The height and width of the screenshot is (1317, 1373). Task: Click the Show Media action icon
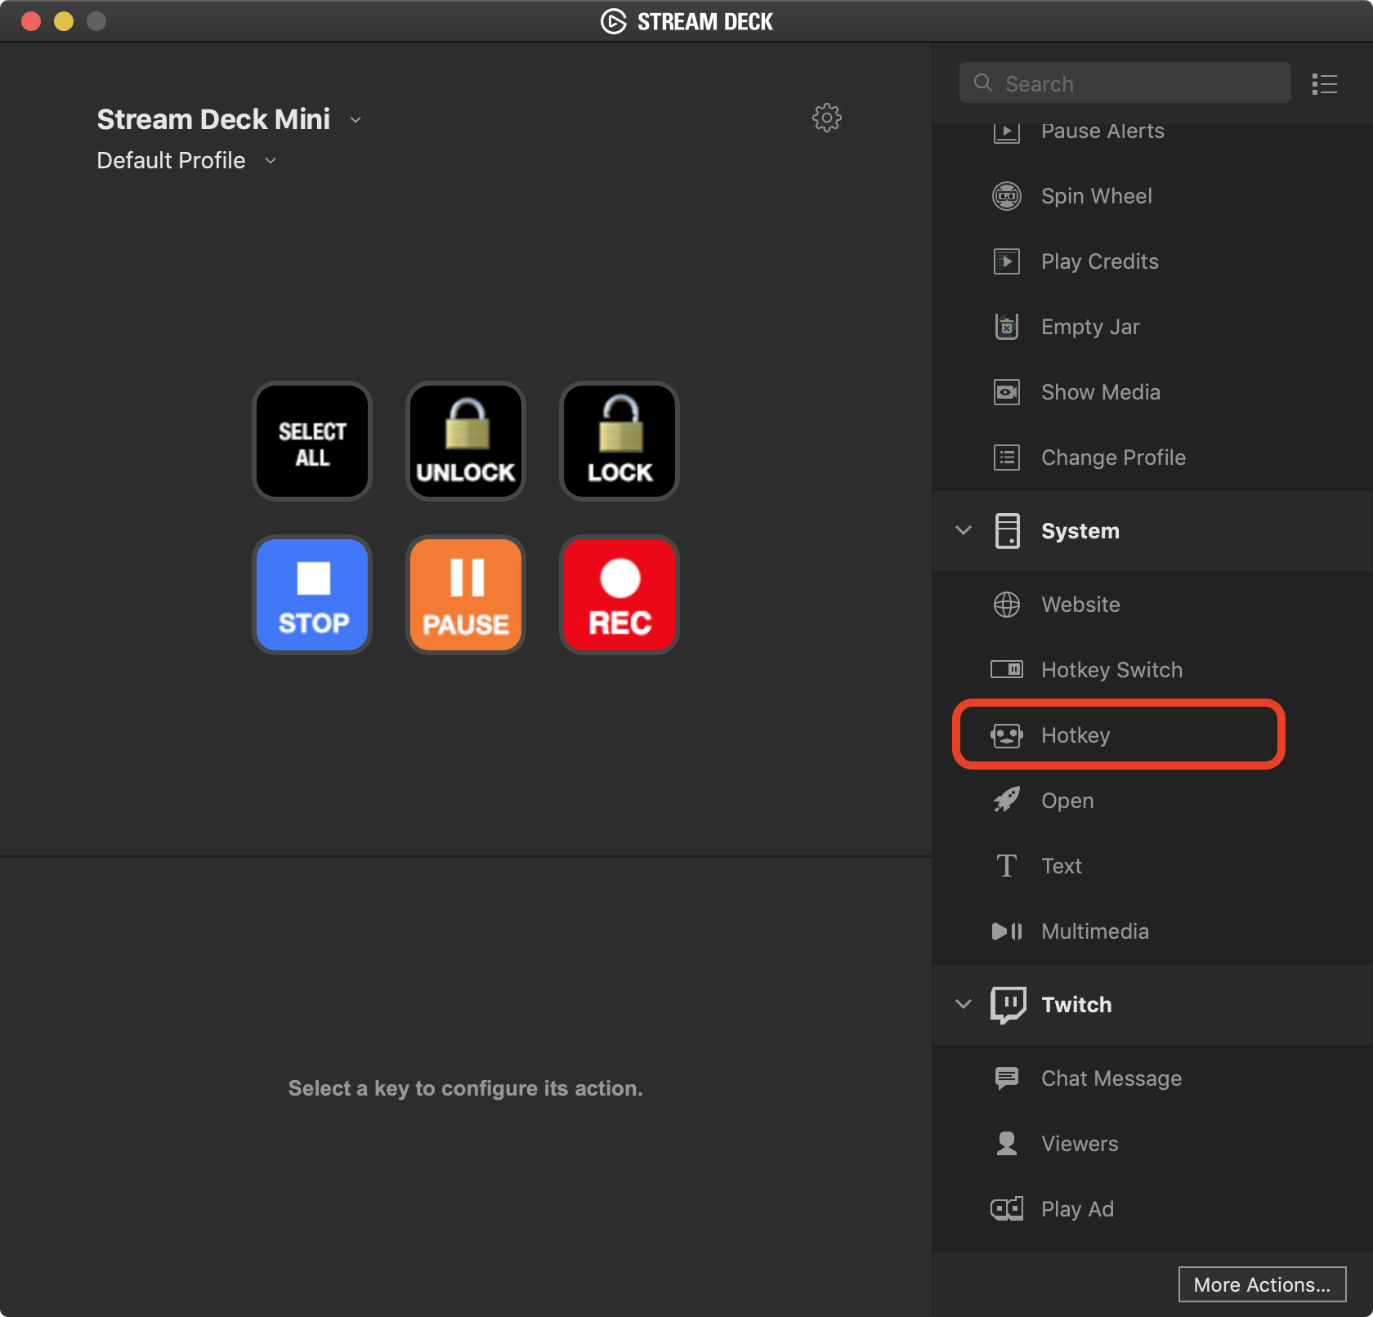click(x=1007, y=392)
